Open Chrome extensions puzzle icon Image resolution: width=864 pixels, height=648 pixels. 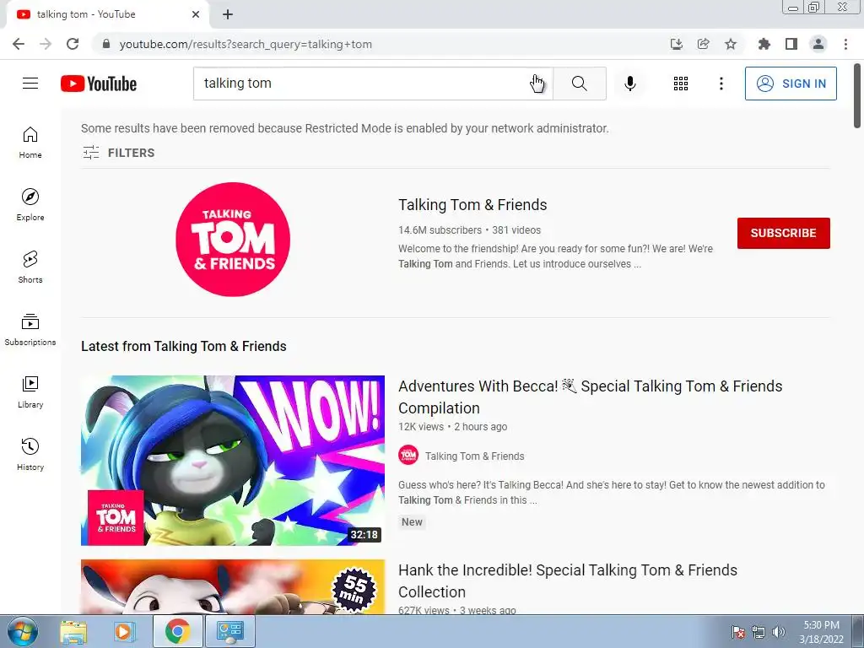[764, 44]
